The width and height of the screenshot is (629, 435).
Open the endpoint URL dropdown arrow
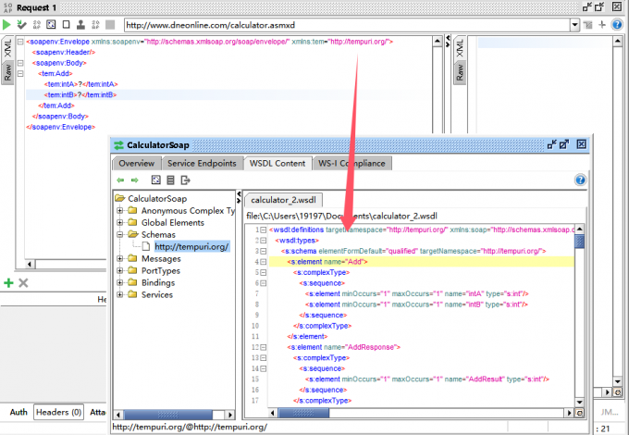574,25
